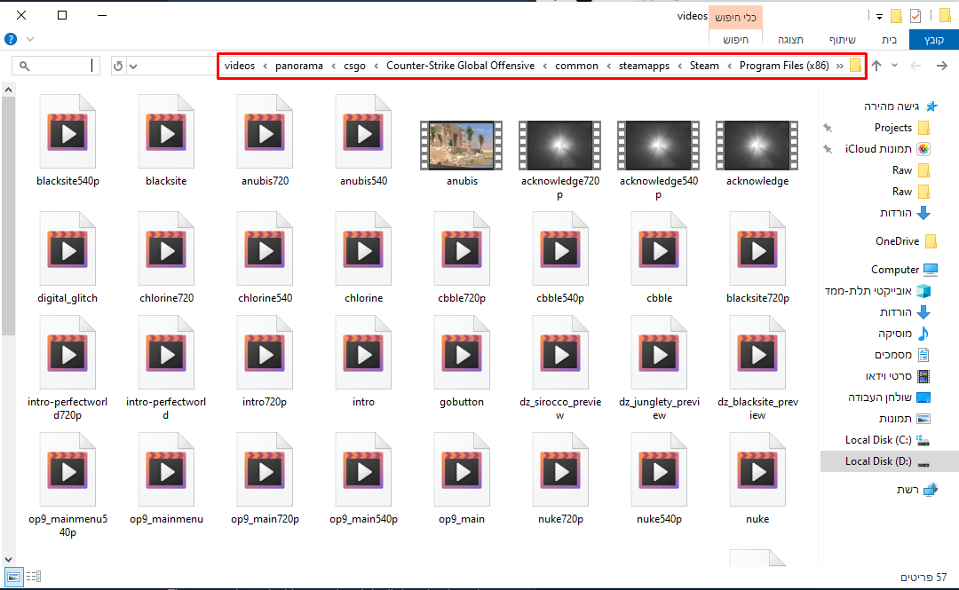959x590 pixels.
Task: Open the Help button
Action: click(x=11, y=39)
